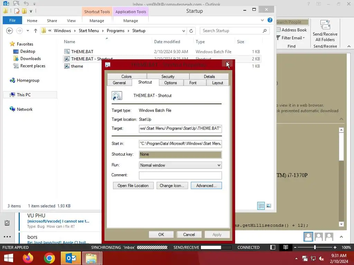The height and width of the screenshot is (265, 354).
Task: Open the View ribbon tab
Action: tap(71, 20)
